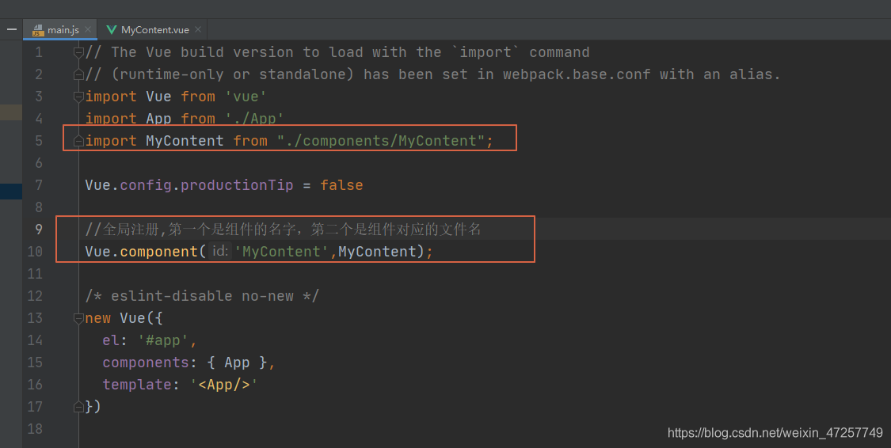Click line number 18 in the gutter
This screenshot has height=448, width=891.
[35, 429]
